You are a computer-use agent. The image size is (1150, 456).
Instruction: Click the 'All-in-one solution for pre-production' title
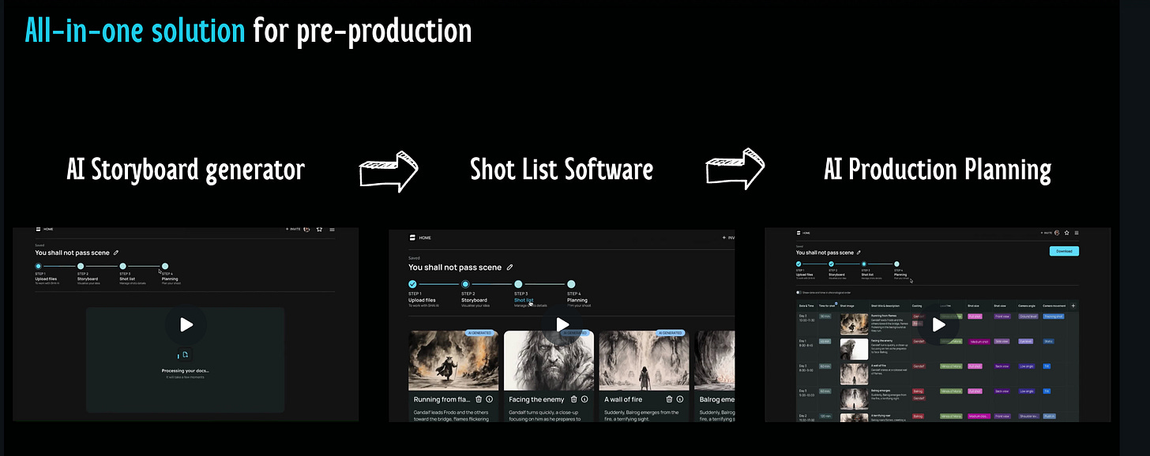(248, 31)
